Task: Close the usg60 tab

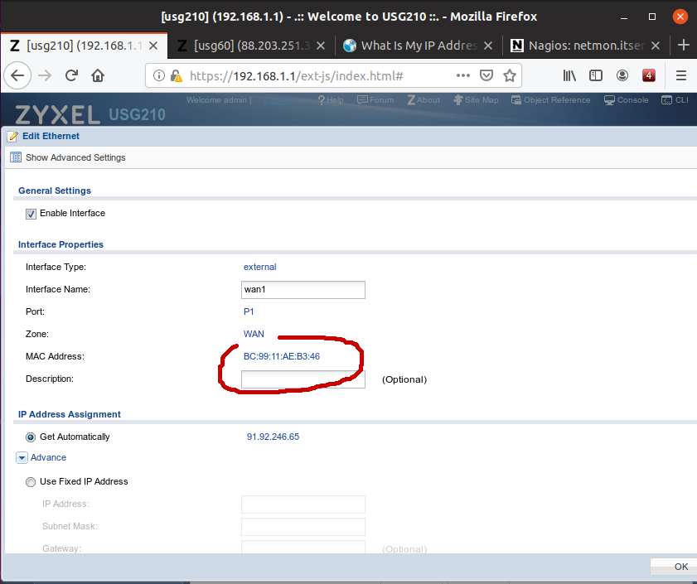Action: pos(321,46)
